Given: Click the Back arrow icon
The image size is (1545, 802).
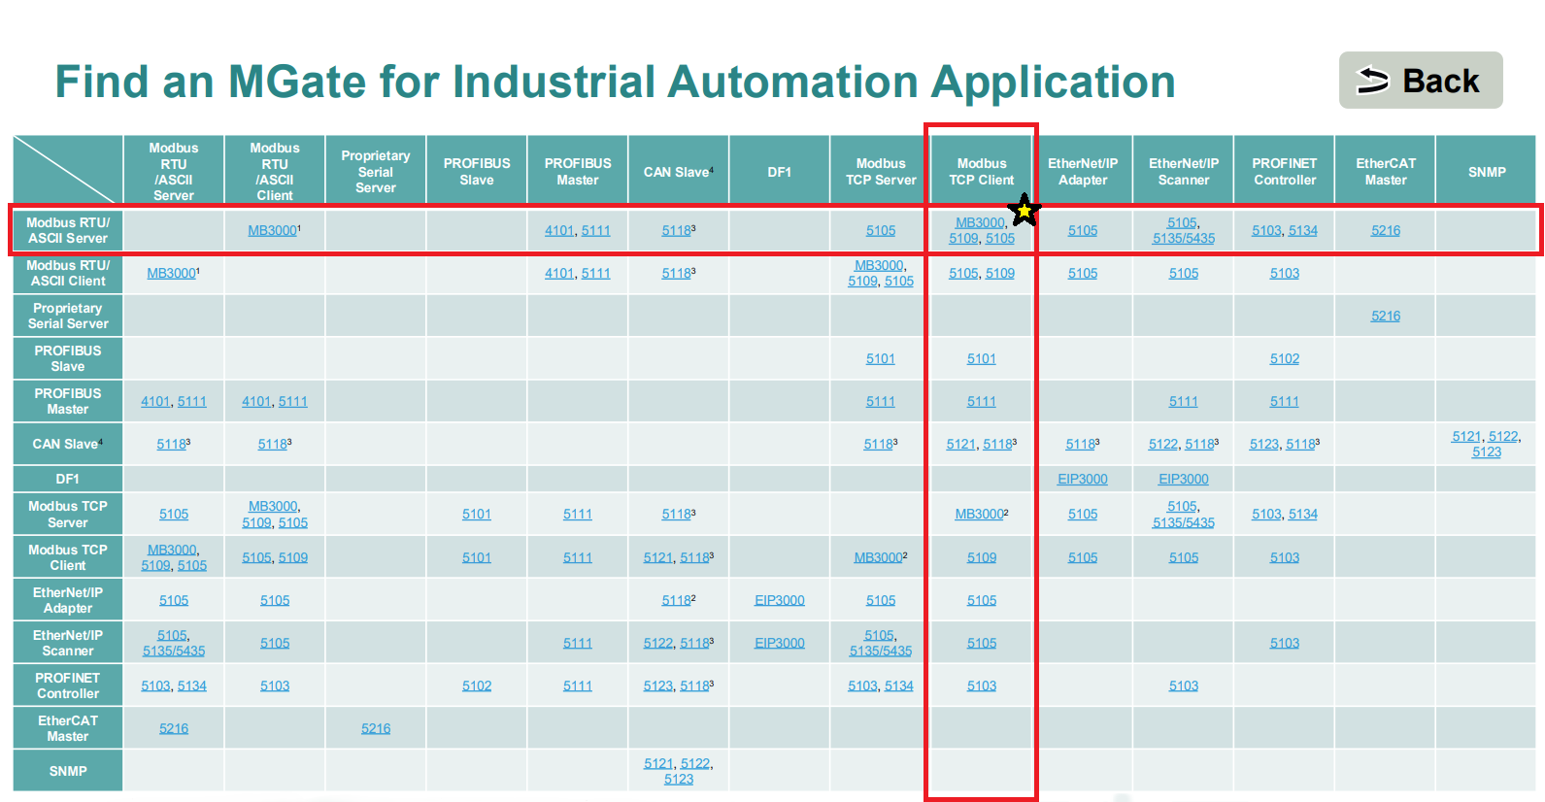Looking at the screenshot, I should click(x=1372, y=81).
